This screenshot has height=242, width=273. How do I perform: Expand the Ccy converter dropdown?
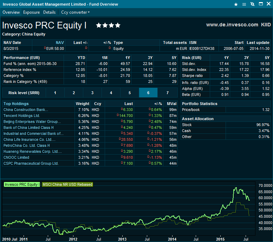[76, 12]
